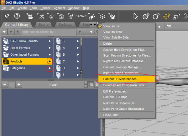The width and height of the screenshot is (188, 136).
Task: Open the Window menu
Action: coord(74,8)
